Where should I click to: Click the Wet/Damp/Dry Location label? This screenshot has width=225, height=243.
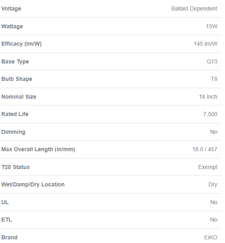pyautogui.click(x=33, y=184)
